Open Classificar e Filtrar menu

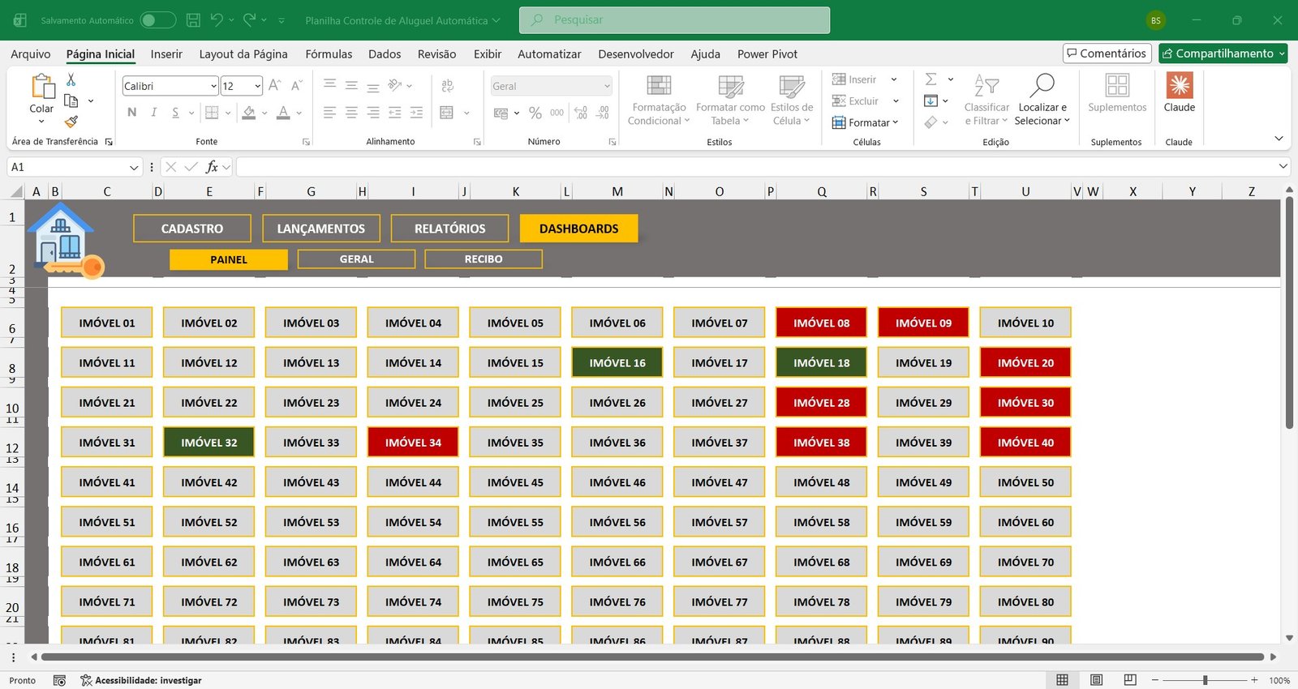pos(986,100)
